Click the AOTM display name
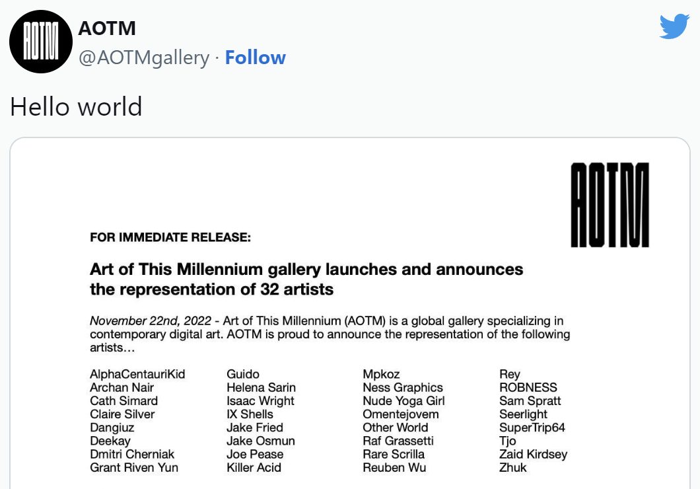The image size is (700, 489). 107,28
